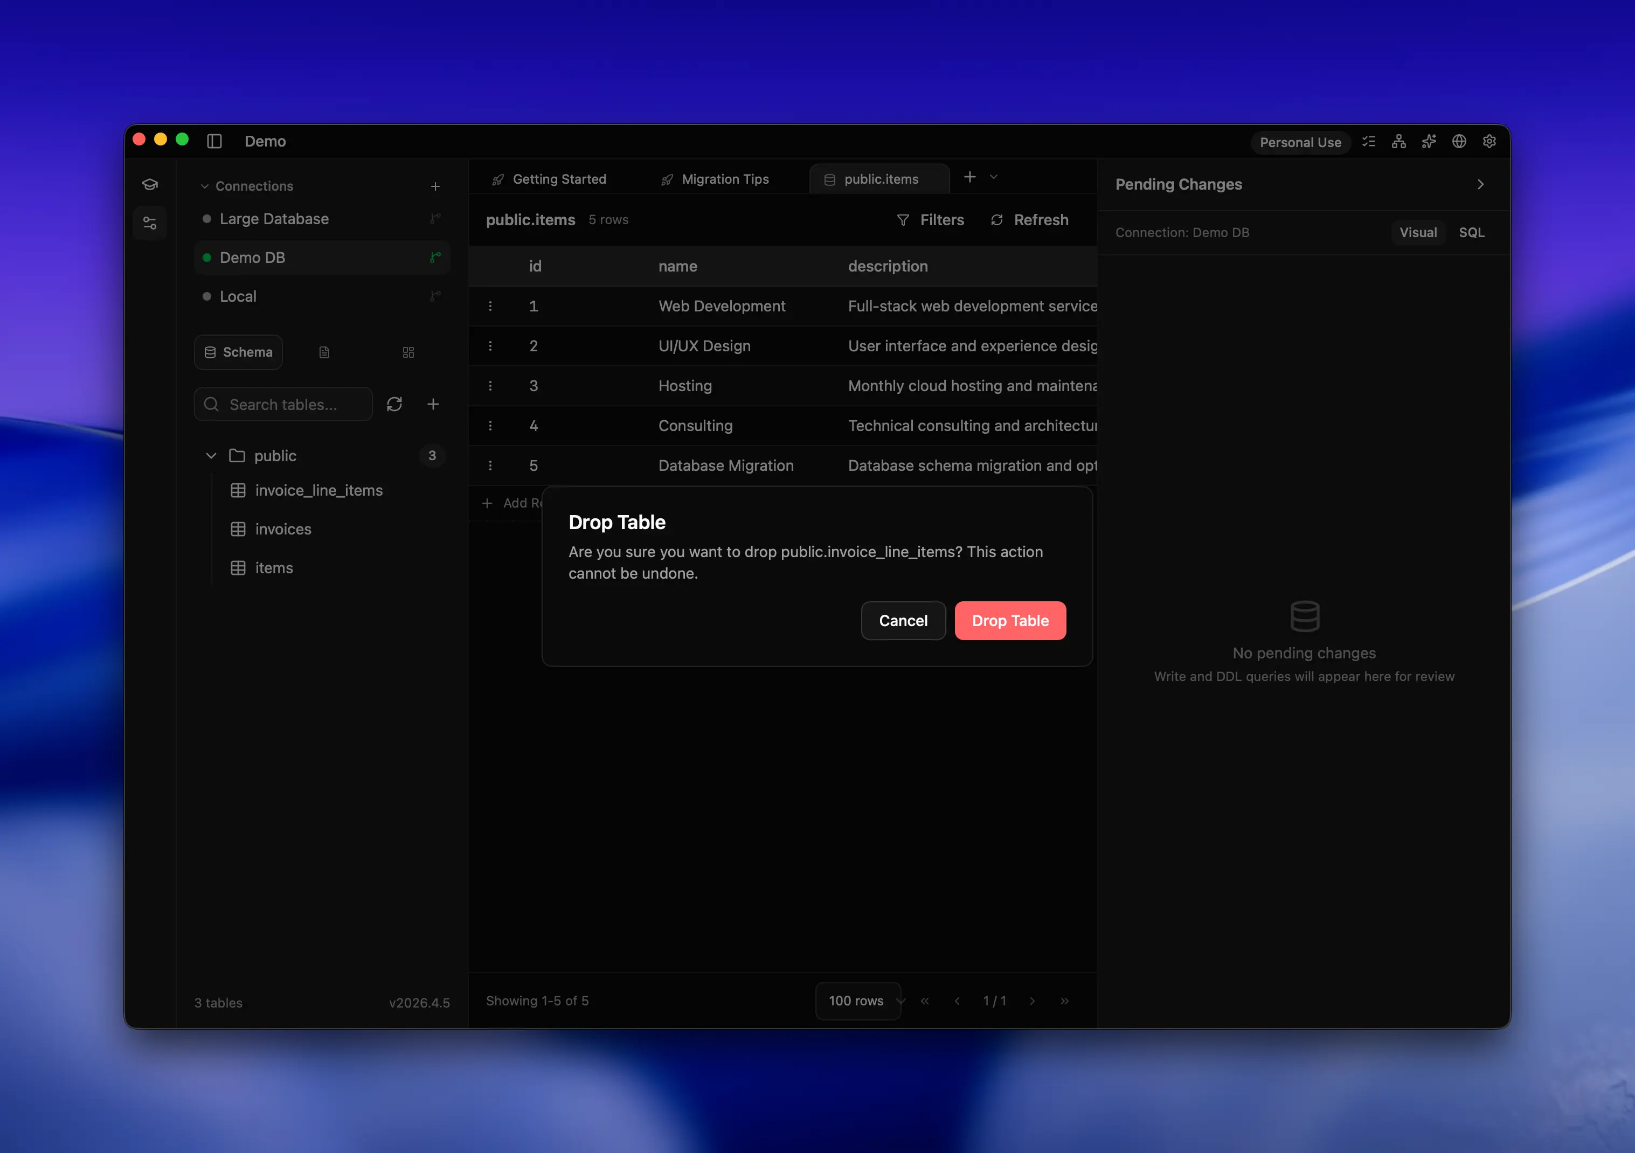Click the globe icon near the settings gear
Viewport: 1635px width, 1153px height.
click(x=1458, y=141)
